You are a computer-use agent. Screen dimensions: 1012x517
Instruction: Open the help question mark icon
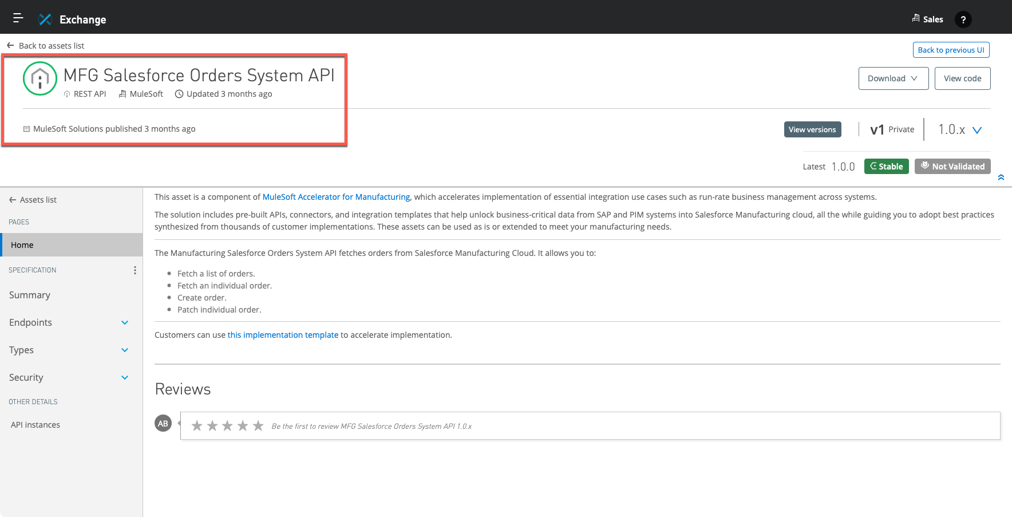click(963, 19)
